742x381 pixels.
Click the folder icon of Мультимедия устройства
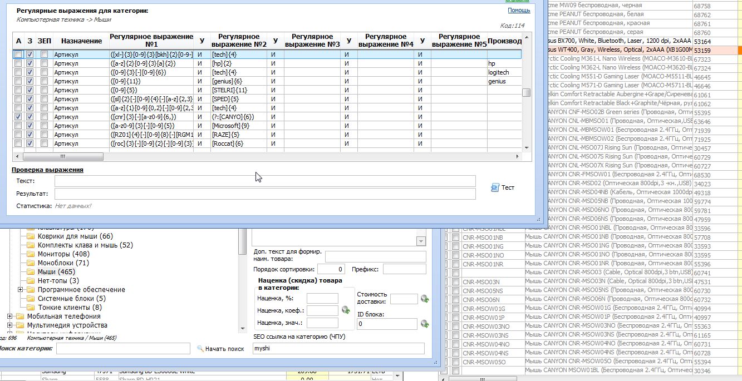[20, 325]
